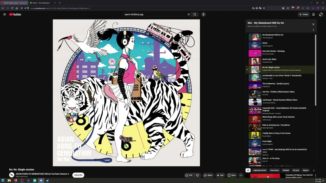The image size is (326, 183).
Task: Open Discord from the taskbar
Action: click(41, 180)
